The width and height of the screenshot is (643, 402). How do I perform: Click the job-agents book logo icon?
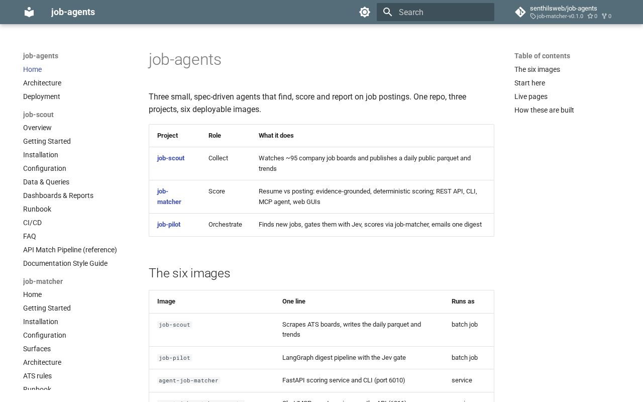coord(29,12)
